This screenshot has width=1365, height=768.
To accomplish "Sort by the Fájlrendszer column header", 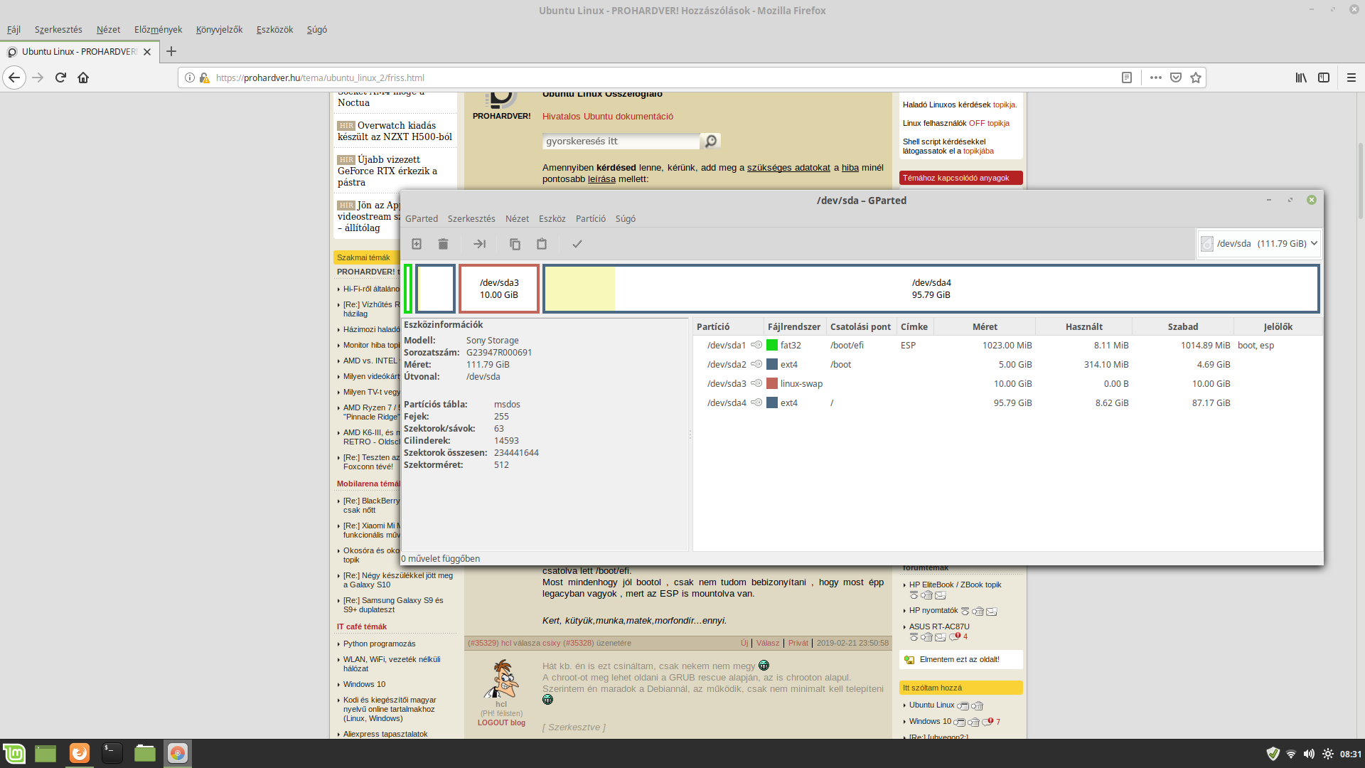I will pyautogui.click(x=794, y=326).
